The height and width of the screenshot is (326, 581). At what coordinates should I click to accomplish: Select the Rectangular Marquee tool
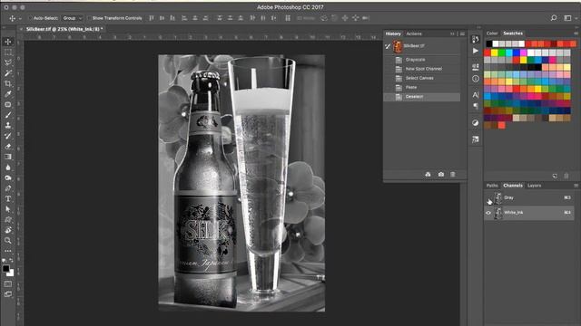tap(8, 53)
